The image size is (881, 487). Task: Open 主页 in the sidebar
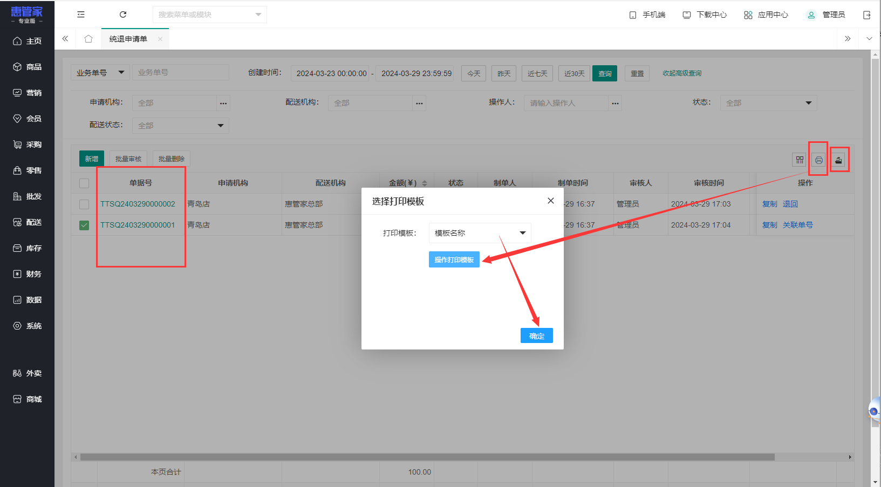[x=27, y=41]
